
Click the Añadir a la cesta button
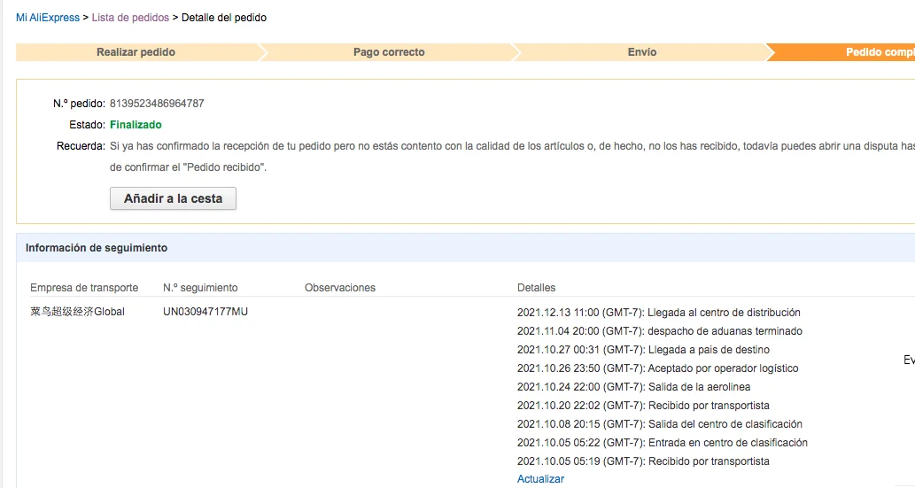pos(173,198)
